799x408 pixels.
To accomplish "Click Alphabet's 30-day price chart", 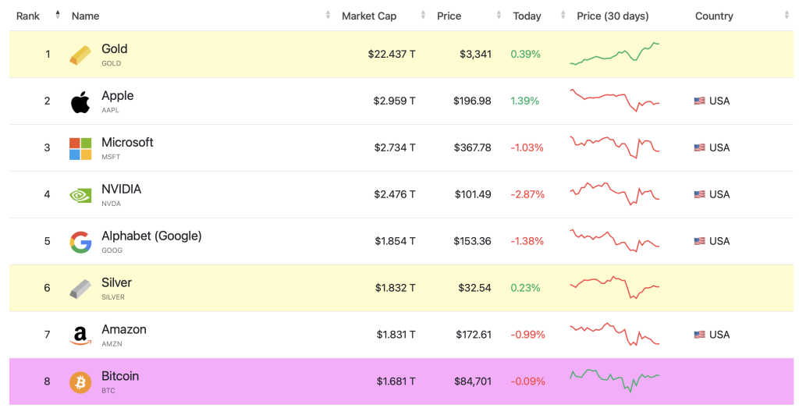I will tap(615, 240).
